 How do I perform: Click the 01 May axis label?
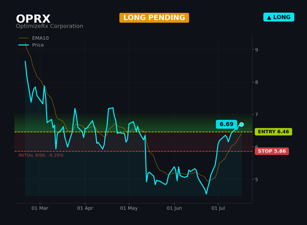(129, 208)
